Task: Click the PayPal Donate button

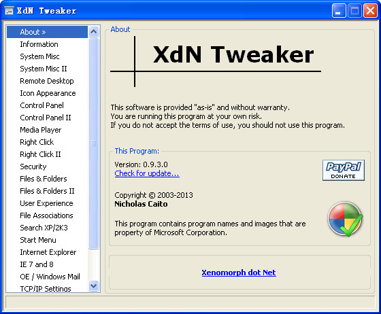Action: tap(344, 170)
